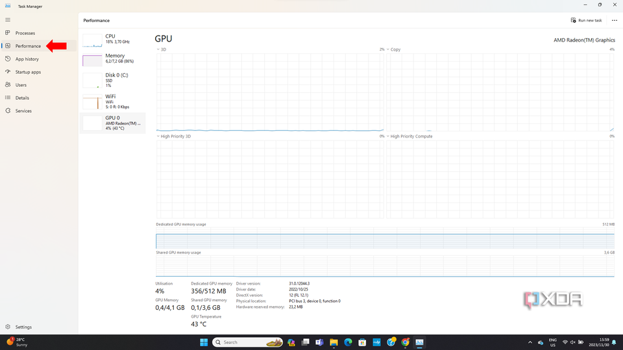Open the weather widget showing 28°C

tap(17, 342)
